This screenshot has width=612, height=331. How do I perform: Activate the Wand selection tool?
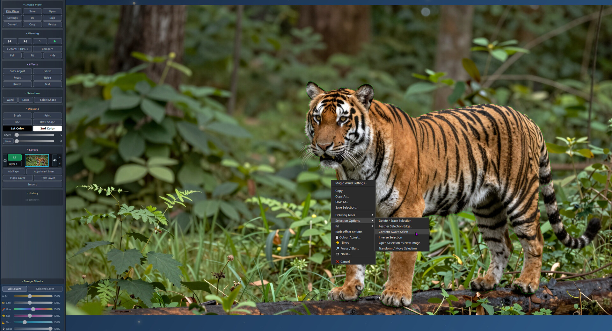tap(10, 100)
